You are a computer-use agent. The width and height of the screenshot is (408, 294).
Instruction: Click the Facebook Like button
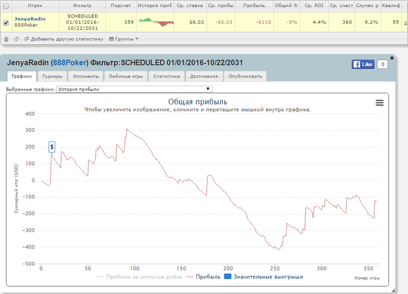tap(363, 64)
